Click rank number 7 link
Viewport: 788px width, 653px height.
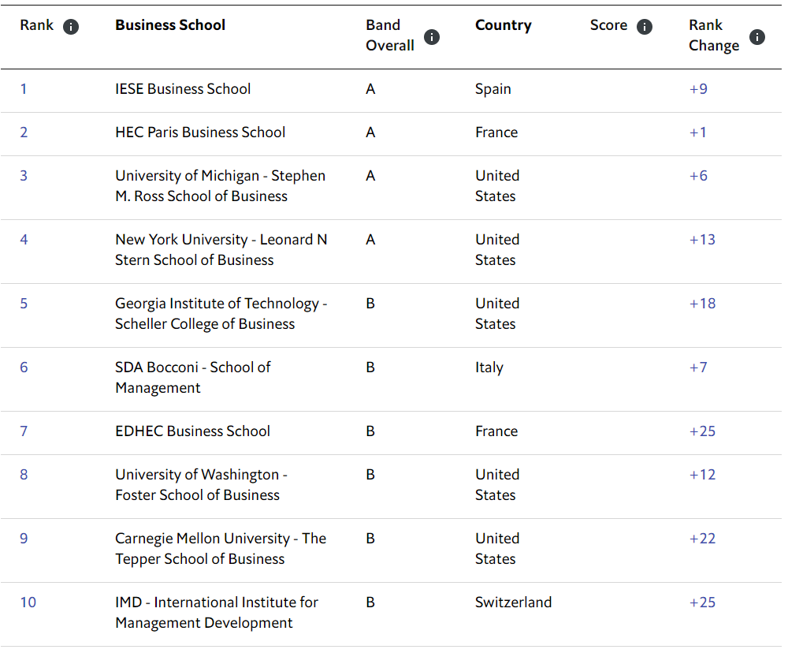click(x=24, y=431)
